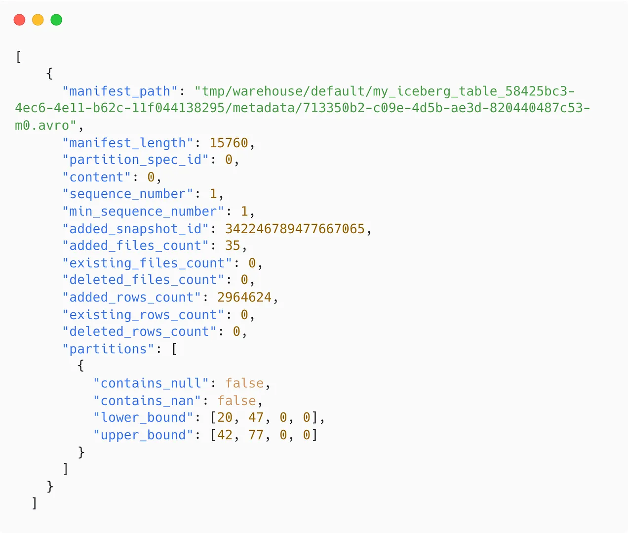This screenshot has height=533, width=628.
Task: Click the "partitions" key
Action: pos(108,349)
